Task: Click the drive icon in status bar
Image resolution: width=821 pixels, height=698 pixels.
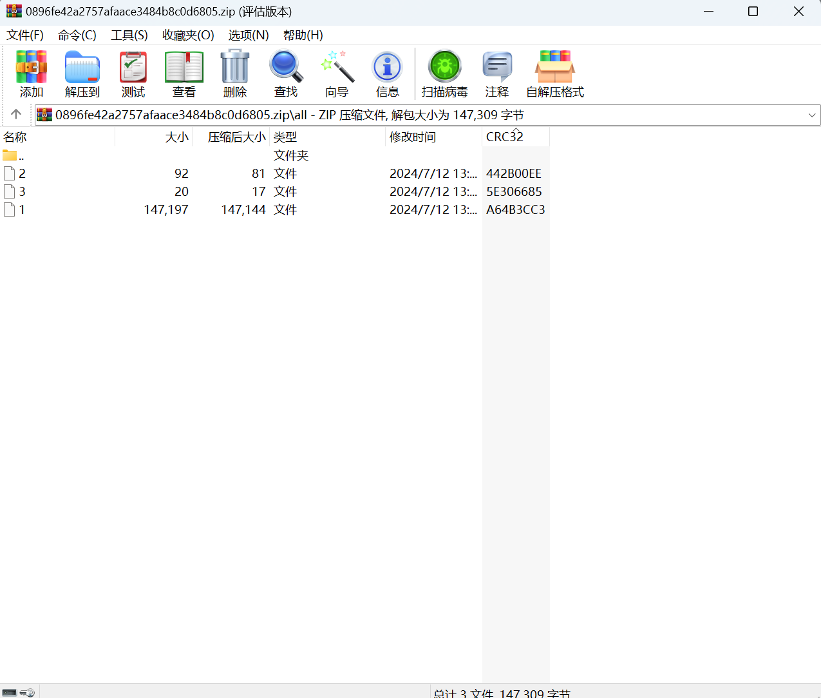Action: tap(10, 693)
